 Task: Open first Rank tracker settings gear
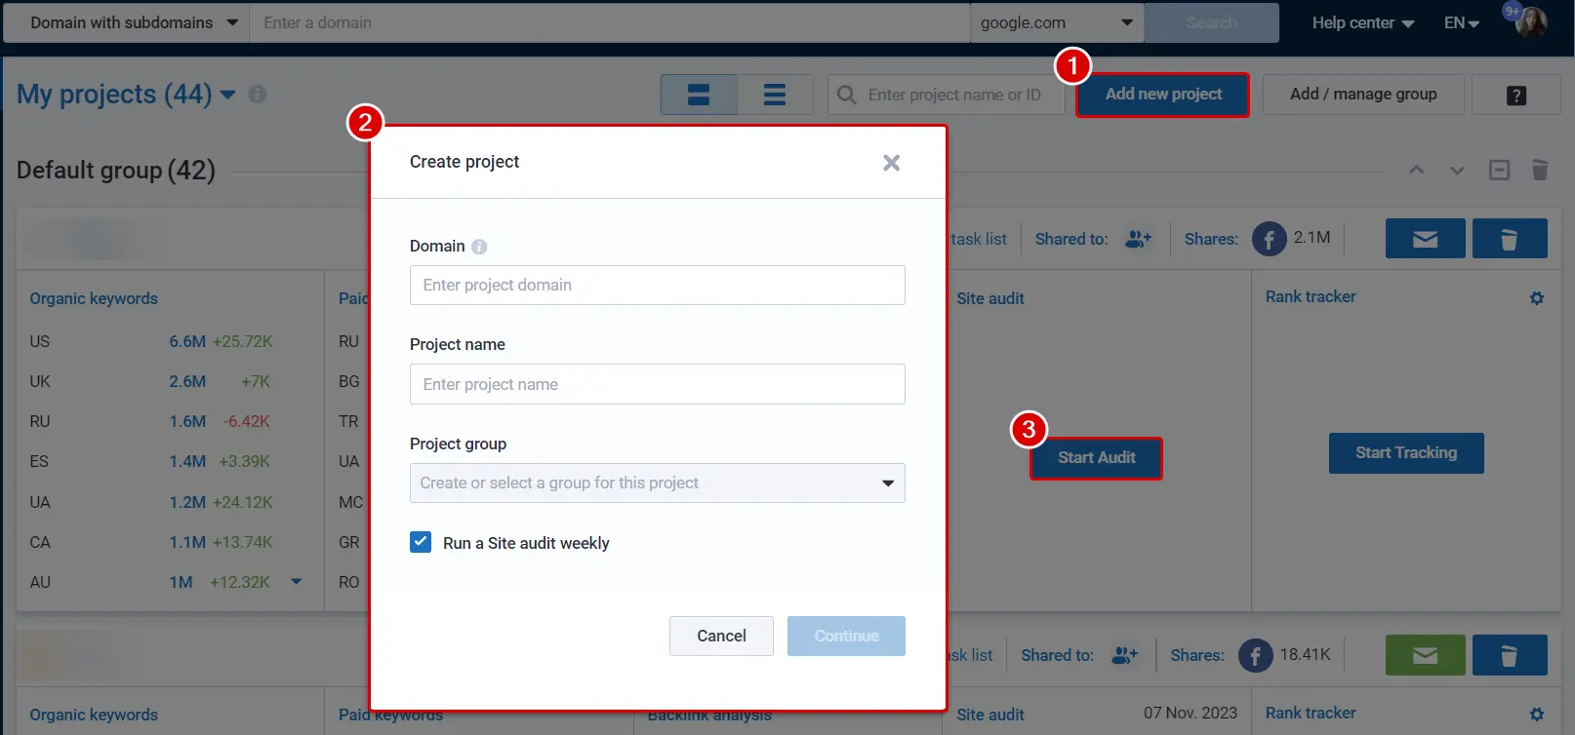pos(1537,298)
